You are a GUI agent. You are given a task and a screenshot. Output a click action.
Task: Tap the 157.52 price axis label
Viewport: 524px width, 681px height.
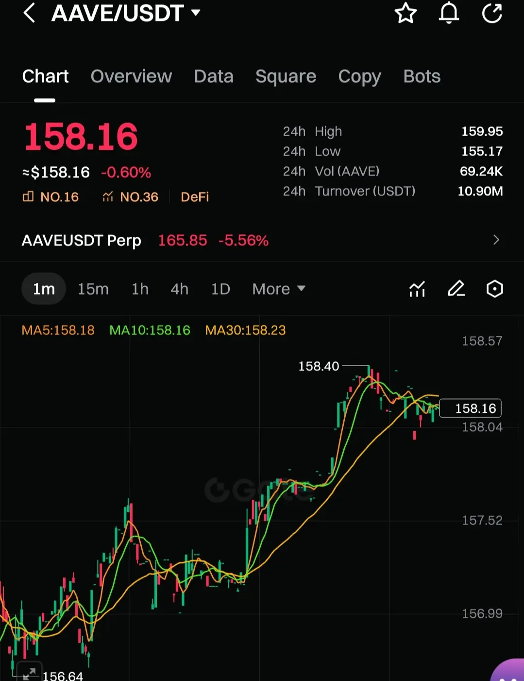[x=482, y=521]
